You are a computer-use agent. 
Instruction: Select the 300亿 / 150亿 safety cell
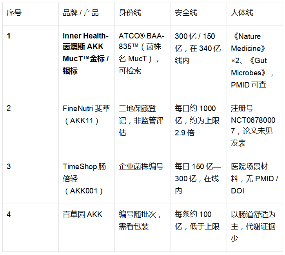tap(199, 62)
